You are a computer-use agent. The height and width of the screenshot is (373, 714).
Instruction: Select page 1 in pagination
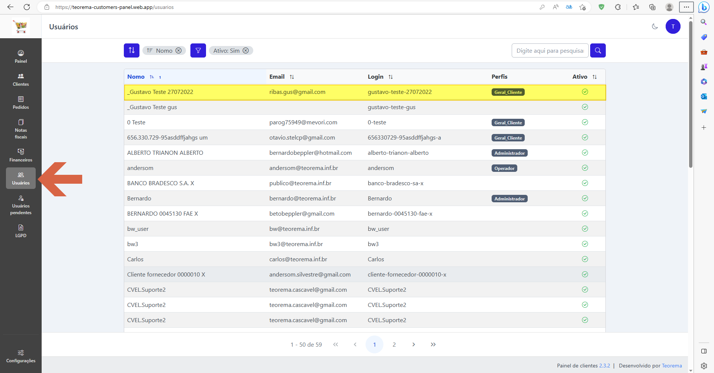coord(374,344)
